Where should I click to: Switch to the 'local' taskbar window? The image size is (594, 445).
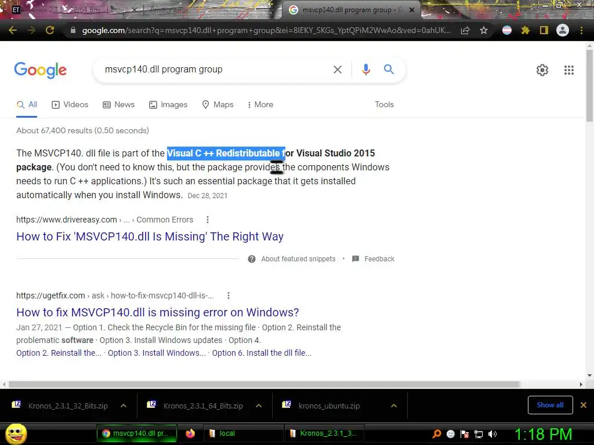tap(243, 433)
